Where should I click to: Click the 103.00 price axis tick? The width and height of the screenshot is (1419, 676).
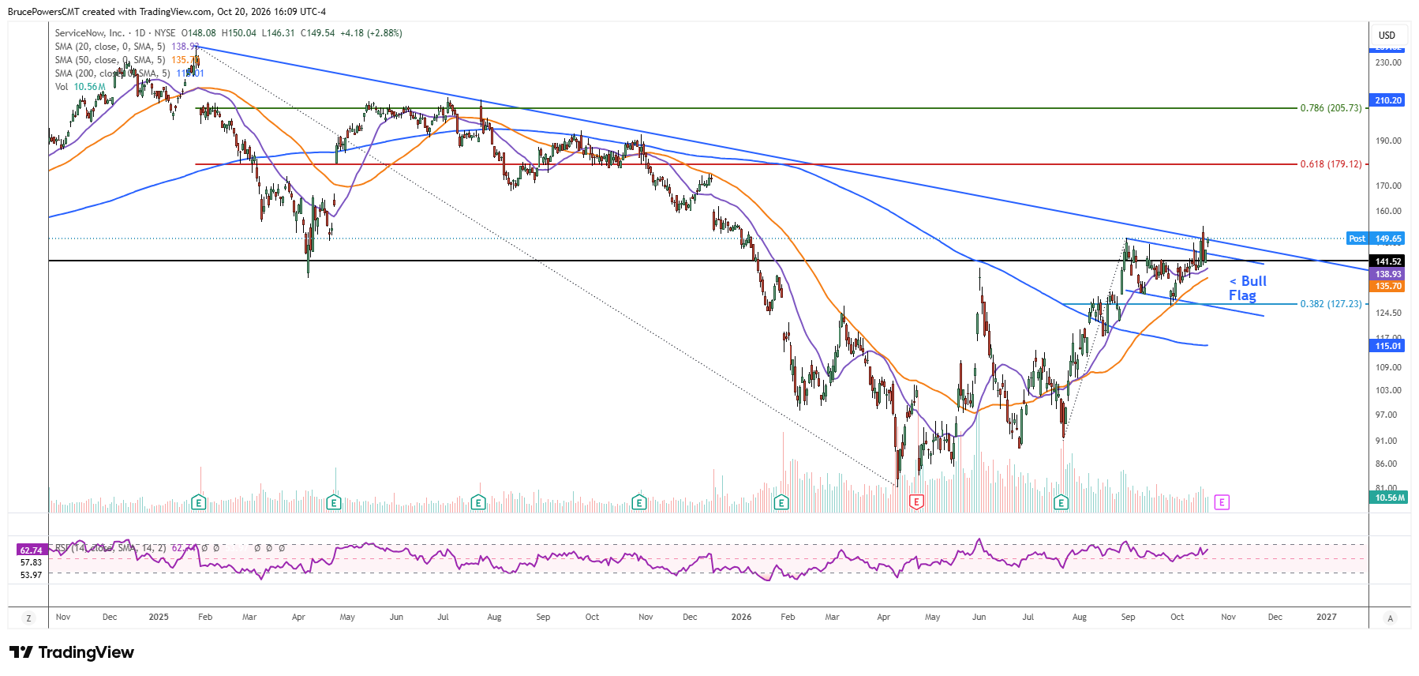click(1388, 390)
